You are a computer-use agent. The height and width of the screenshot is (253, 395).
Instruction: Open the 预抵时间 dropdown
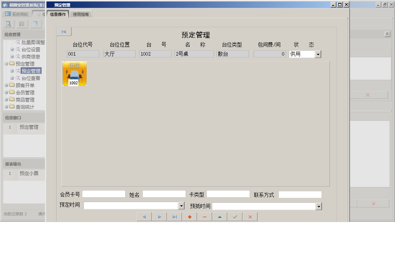click(318, 206)
